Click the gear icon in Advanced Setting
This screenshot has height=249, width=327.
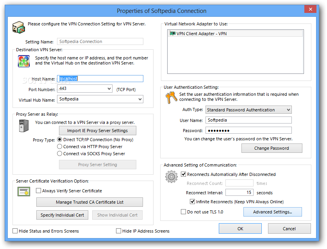[172, 177]
